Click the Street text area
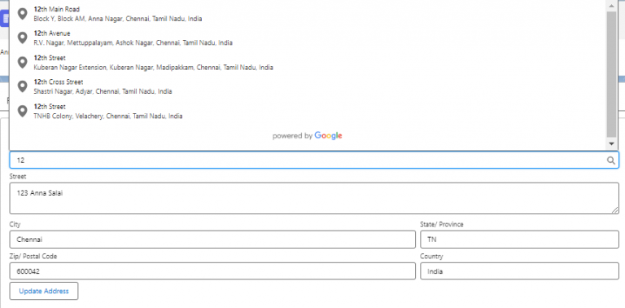 coord(314,198)
